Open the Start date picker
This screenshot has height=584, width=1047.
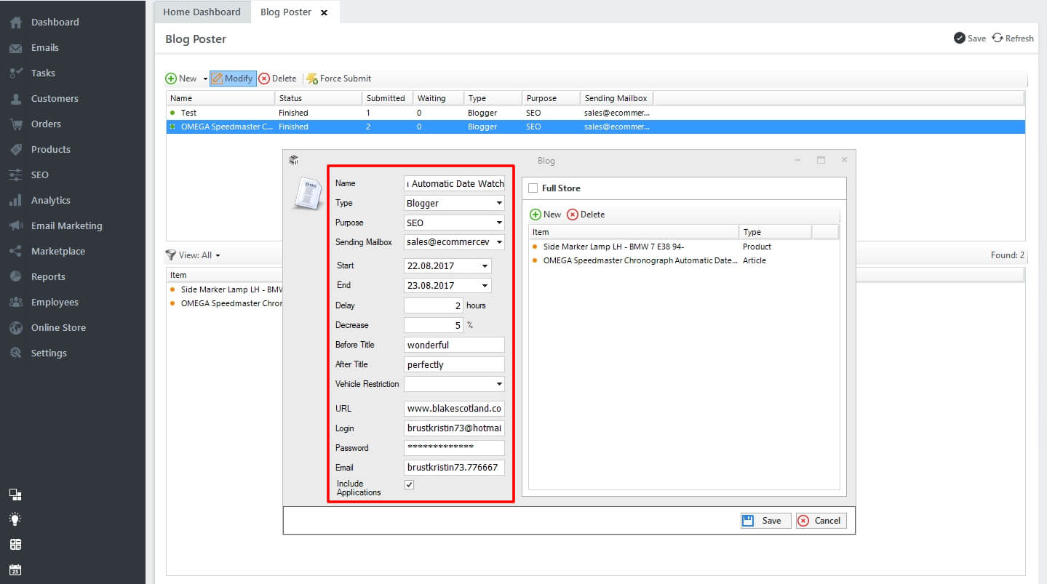tap(485, 266)
